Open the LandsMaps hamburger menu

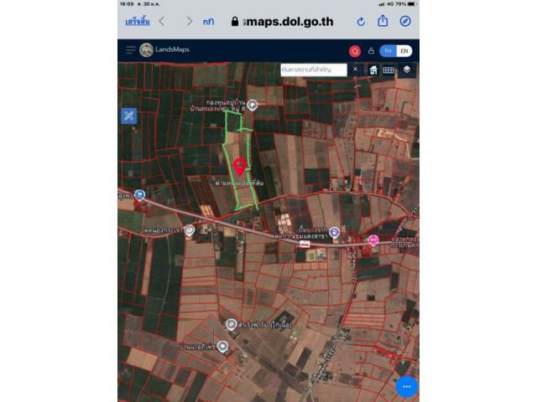[x=130, y=50]
